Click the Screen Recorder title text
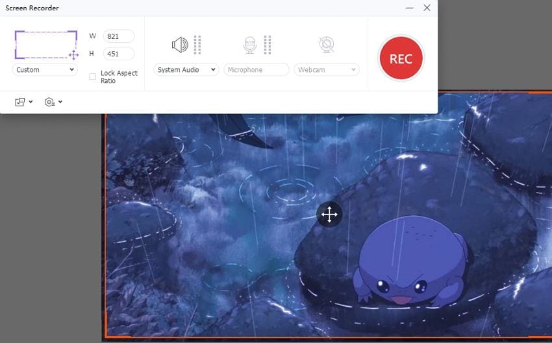The width and height of the screenshot is (552, 343). (x=32, y=8)
